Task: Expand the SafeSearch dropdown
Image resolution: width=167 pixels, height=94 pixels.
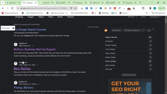Action: pyautogui.click(x=156, y=17)
